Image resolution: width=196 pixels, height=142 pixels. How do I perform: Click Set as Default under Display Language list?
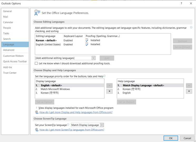(45, 102)
